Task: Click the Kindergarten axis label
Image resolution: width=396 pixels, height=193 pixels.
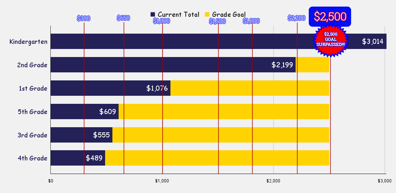Action: [28, 41]
